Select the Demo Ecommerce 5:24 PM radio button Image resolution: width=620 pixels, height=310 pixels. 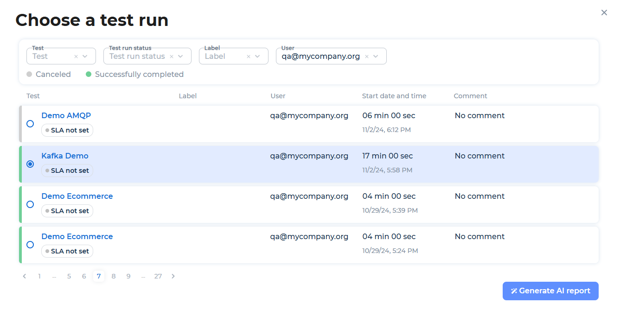point(30,245)
